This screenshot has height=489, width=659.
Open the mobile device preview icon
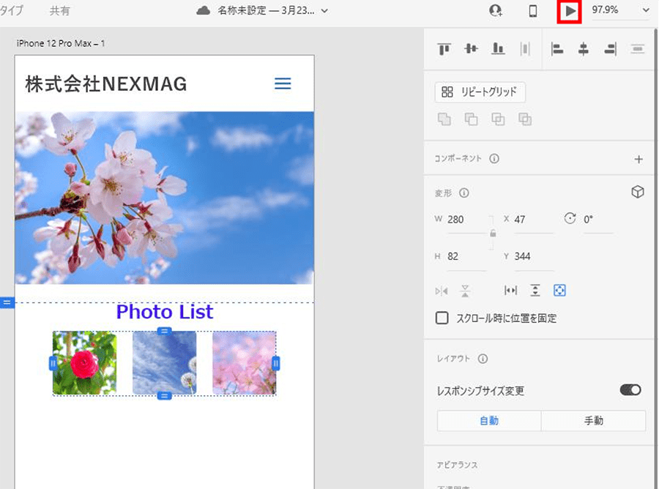click(x=532, y=11)
